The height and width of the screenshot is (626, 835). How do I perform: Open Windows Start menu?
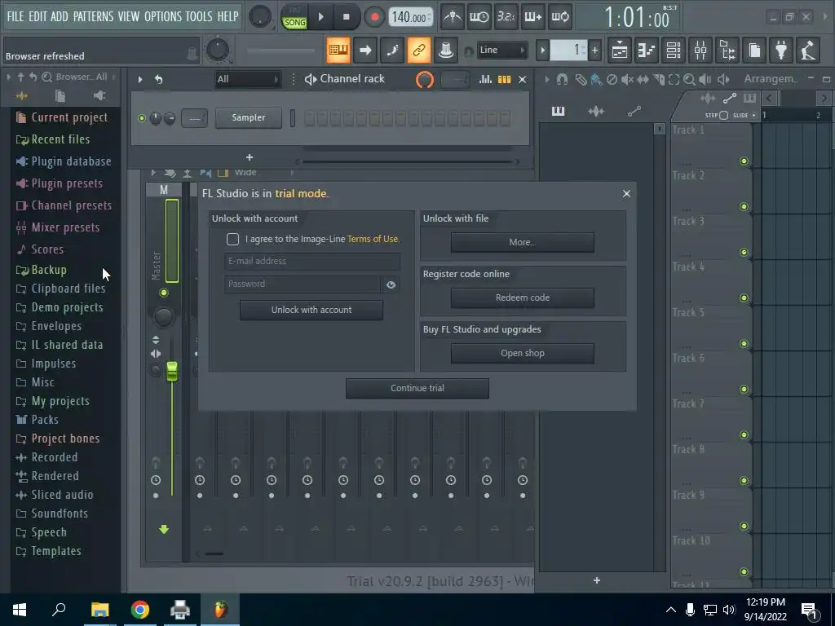tap(20, 610)
